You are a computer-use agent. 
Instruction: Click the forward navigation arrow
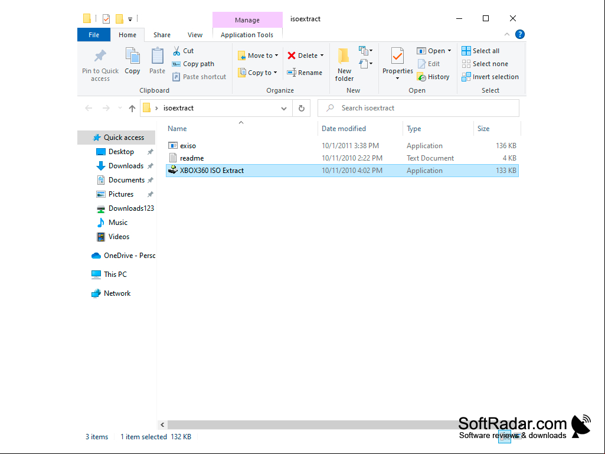106,109
